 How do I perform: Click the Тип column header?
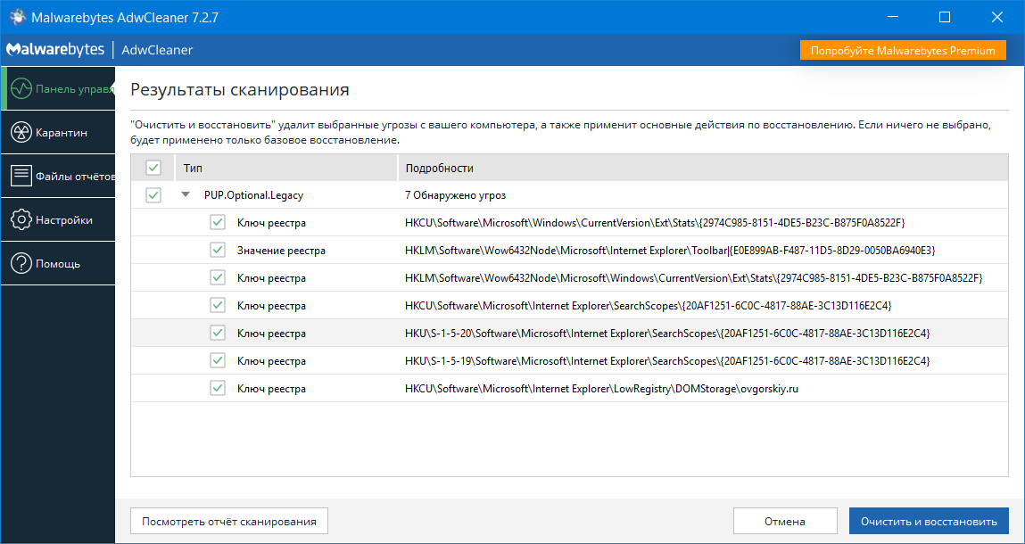click(286, 168)
